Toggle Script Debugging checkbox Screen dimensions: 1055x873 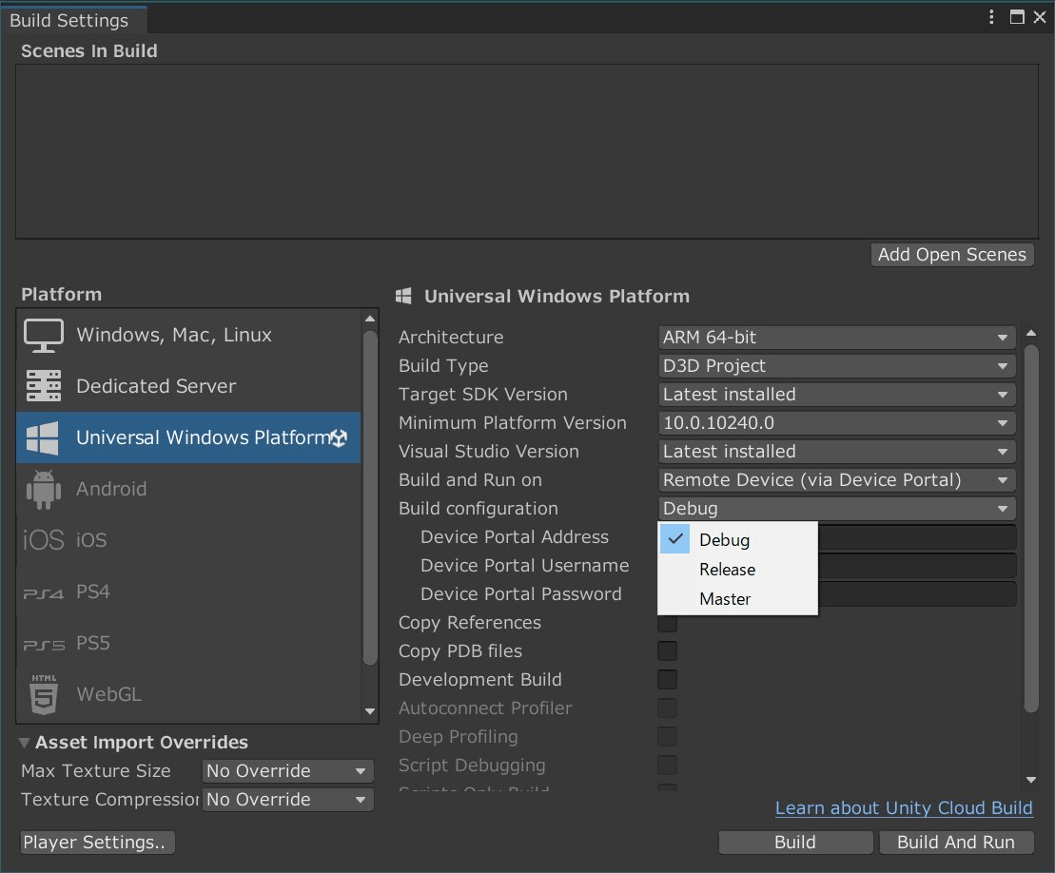point(668,766)
